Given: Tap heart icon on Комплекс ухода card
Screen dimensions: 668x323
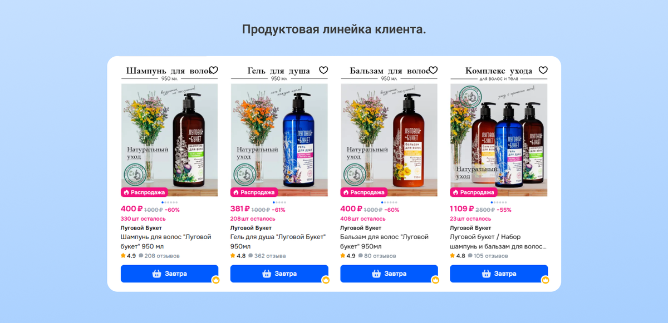Looking at the screenshot, I should coord(543,70).
